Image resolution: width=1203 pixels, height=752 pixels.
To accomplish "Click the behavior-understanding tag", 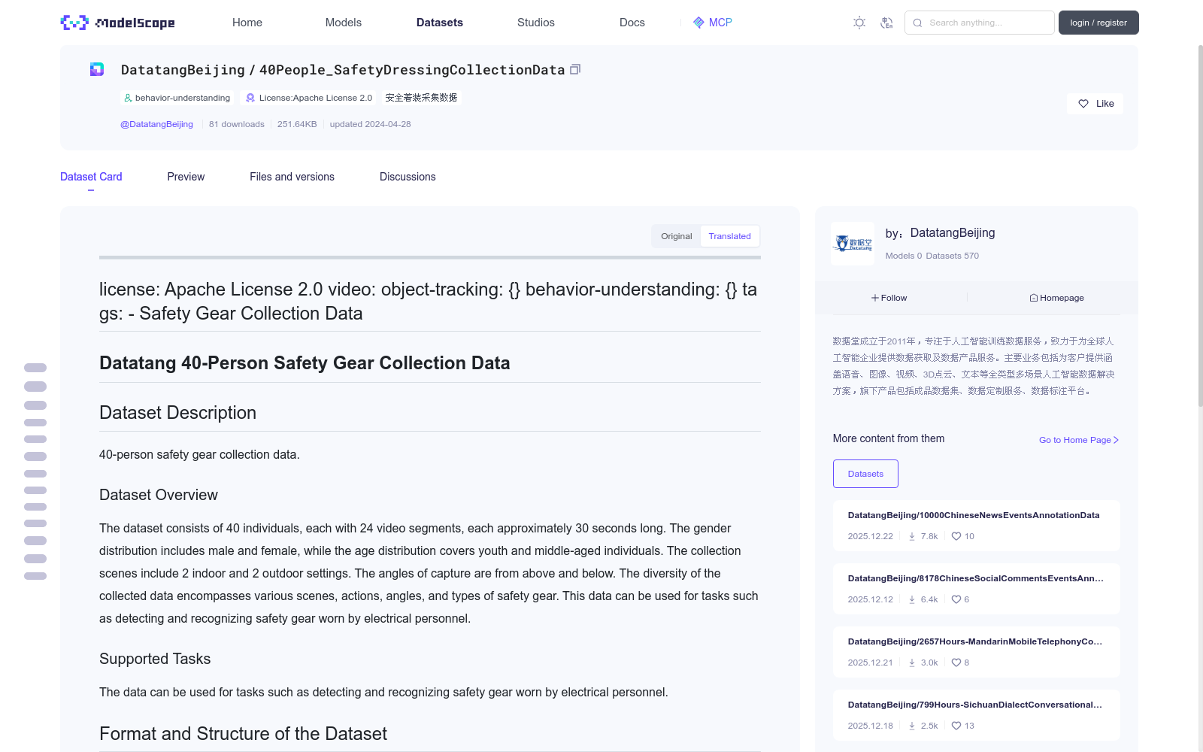I will [x=177, y=98].
